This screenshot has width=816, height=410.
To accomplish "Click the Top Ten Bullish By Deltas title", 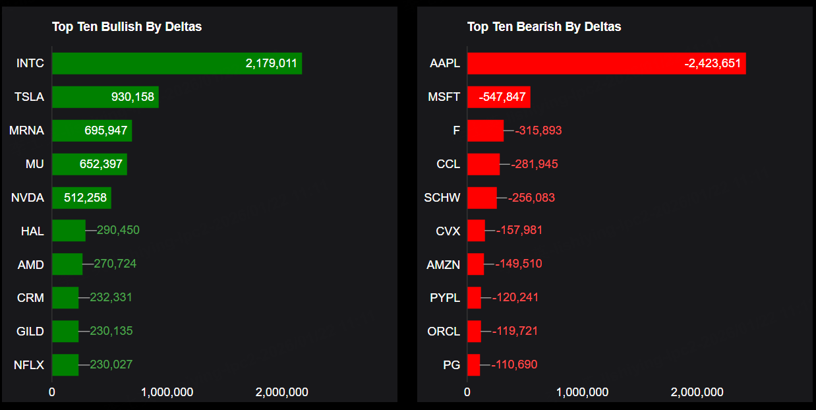I will tap(127, 27).
